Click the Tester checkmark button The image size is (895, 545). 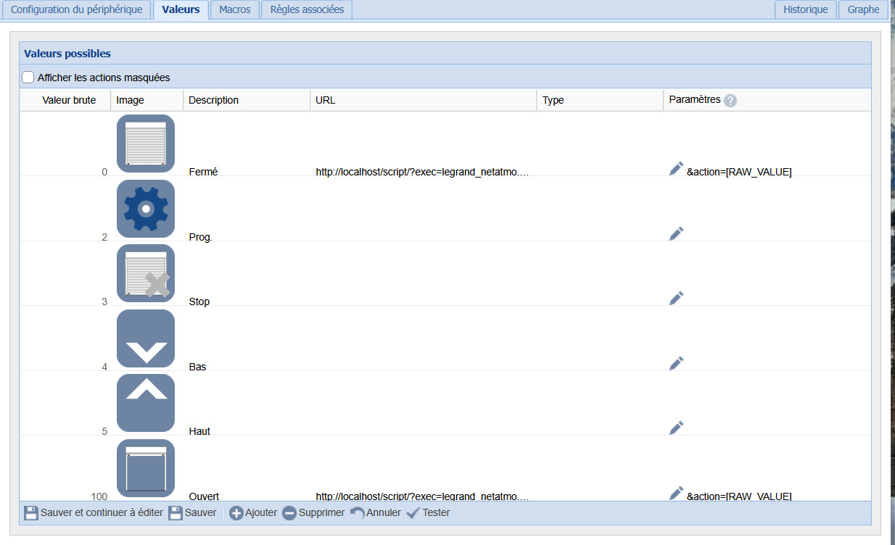click(428, 512)
